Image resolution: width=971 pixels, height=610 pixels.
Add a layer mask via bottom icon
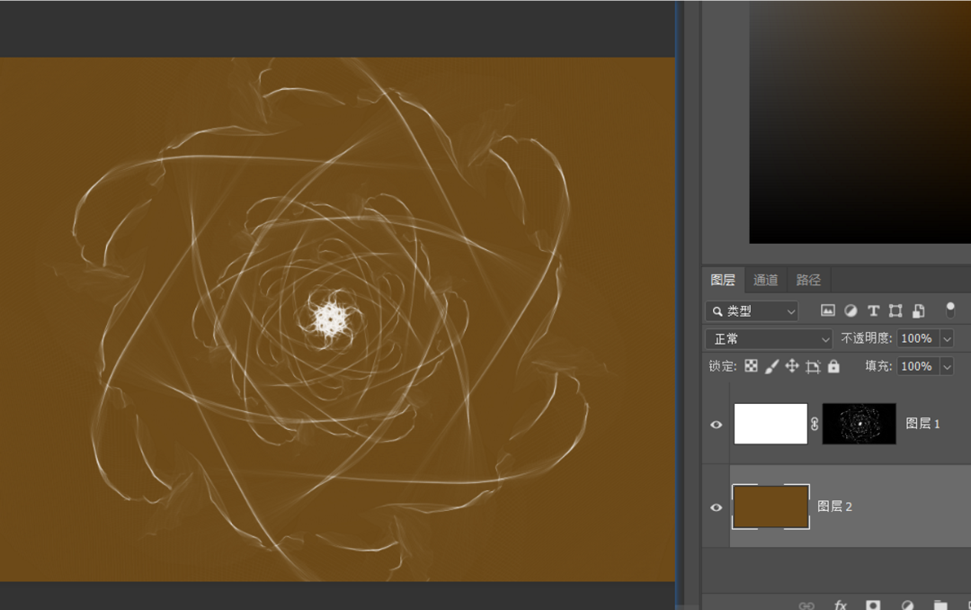tap(873, 605)
